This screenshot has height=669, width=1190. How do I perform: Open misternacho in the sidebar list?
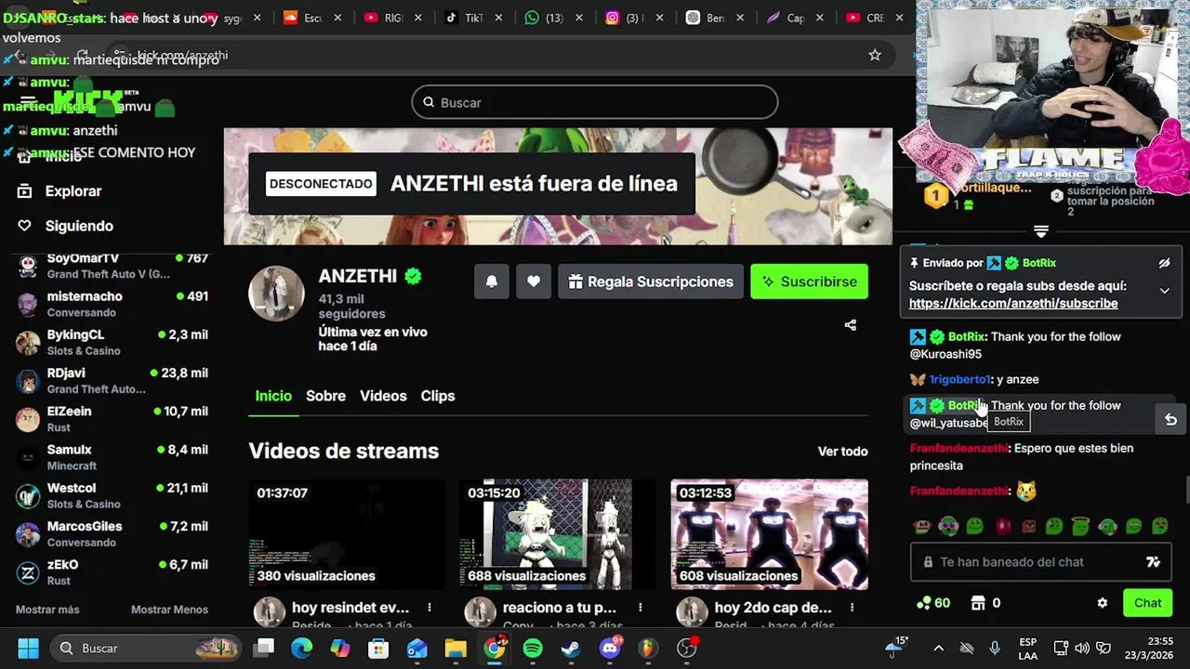(x=112, y=304)
